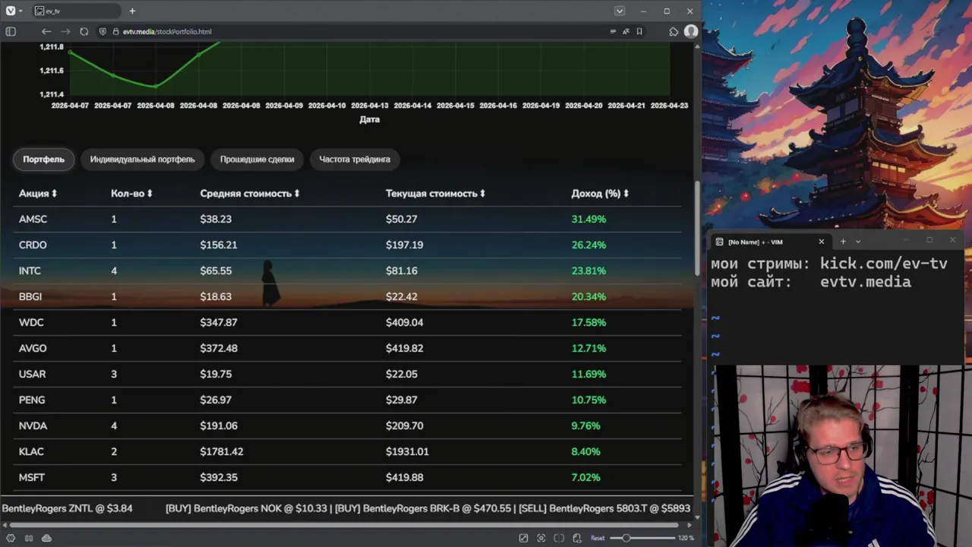Screen dimensions: 972x547
Task: Open the user profile avatar
Action: (690, 31)
